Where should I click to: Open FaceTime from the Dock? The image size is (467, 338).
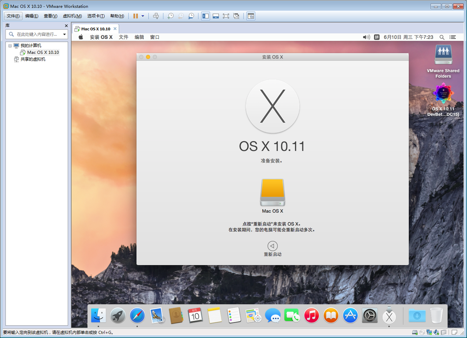(292, 315)
